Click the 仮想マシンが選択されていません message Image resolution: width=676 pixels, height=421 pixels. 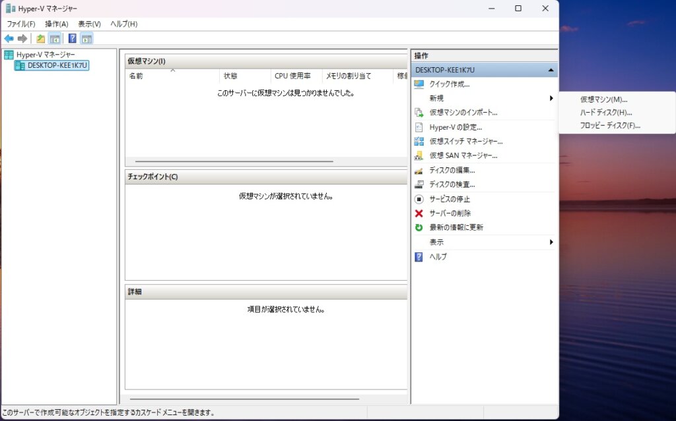click(286, 196)
